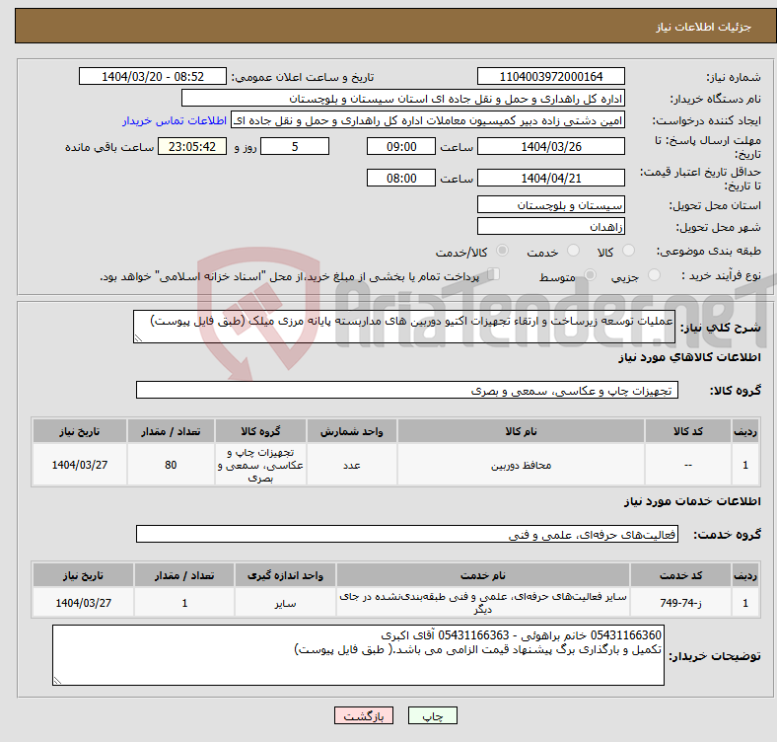Click the price validity date 1404/04/21

coord(551,178)
